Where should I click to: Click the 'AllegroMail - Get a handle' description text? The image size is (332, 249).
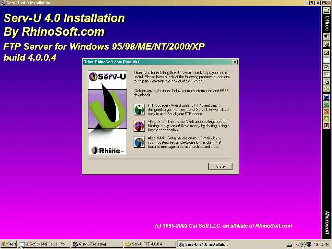pos(185,142)
